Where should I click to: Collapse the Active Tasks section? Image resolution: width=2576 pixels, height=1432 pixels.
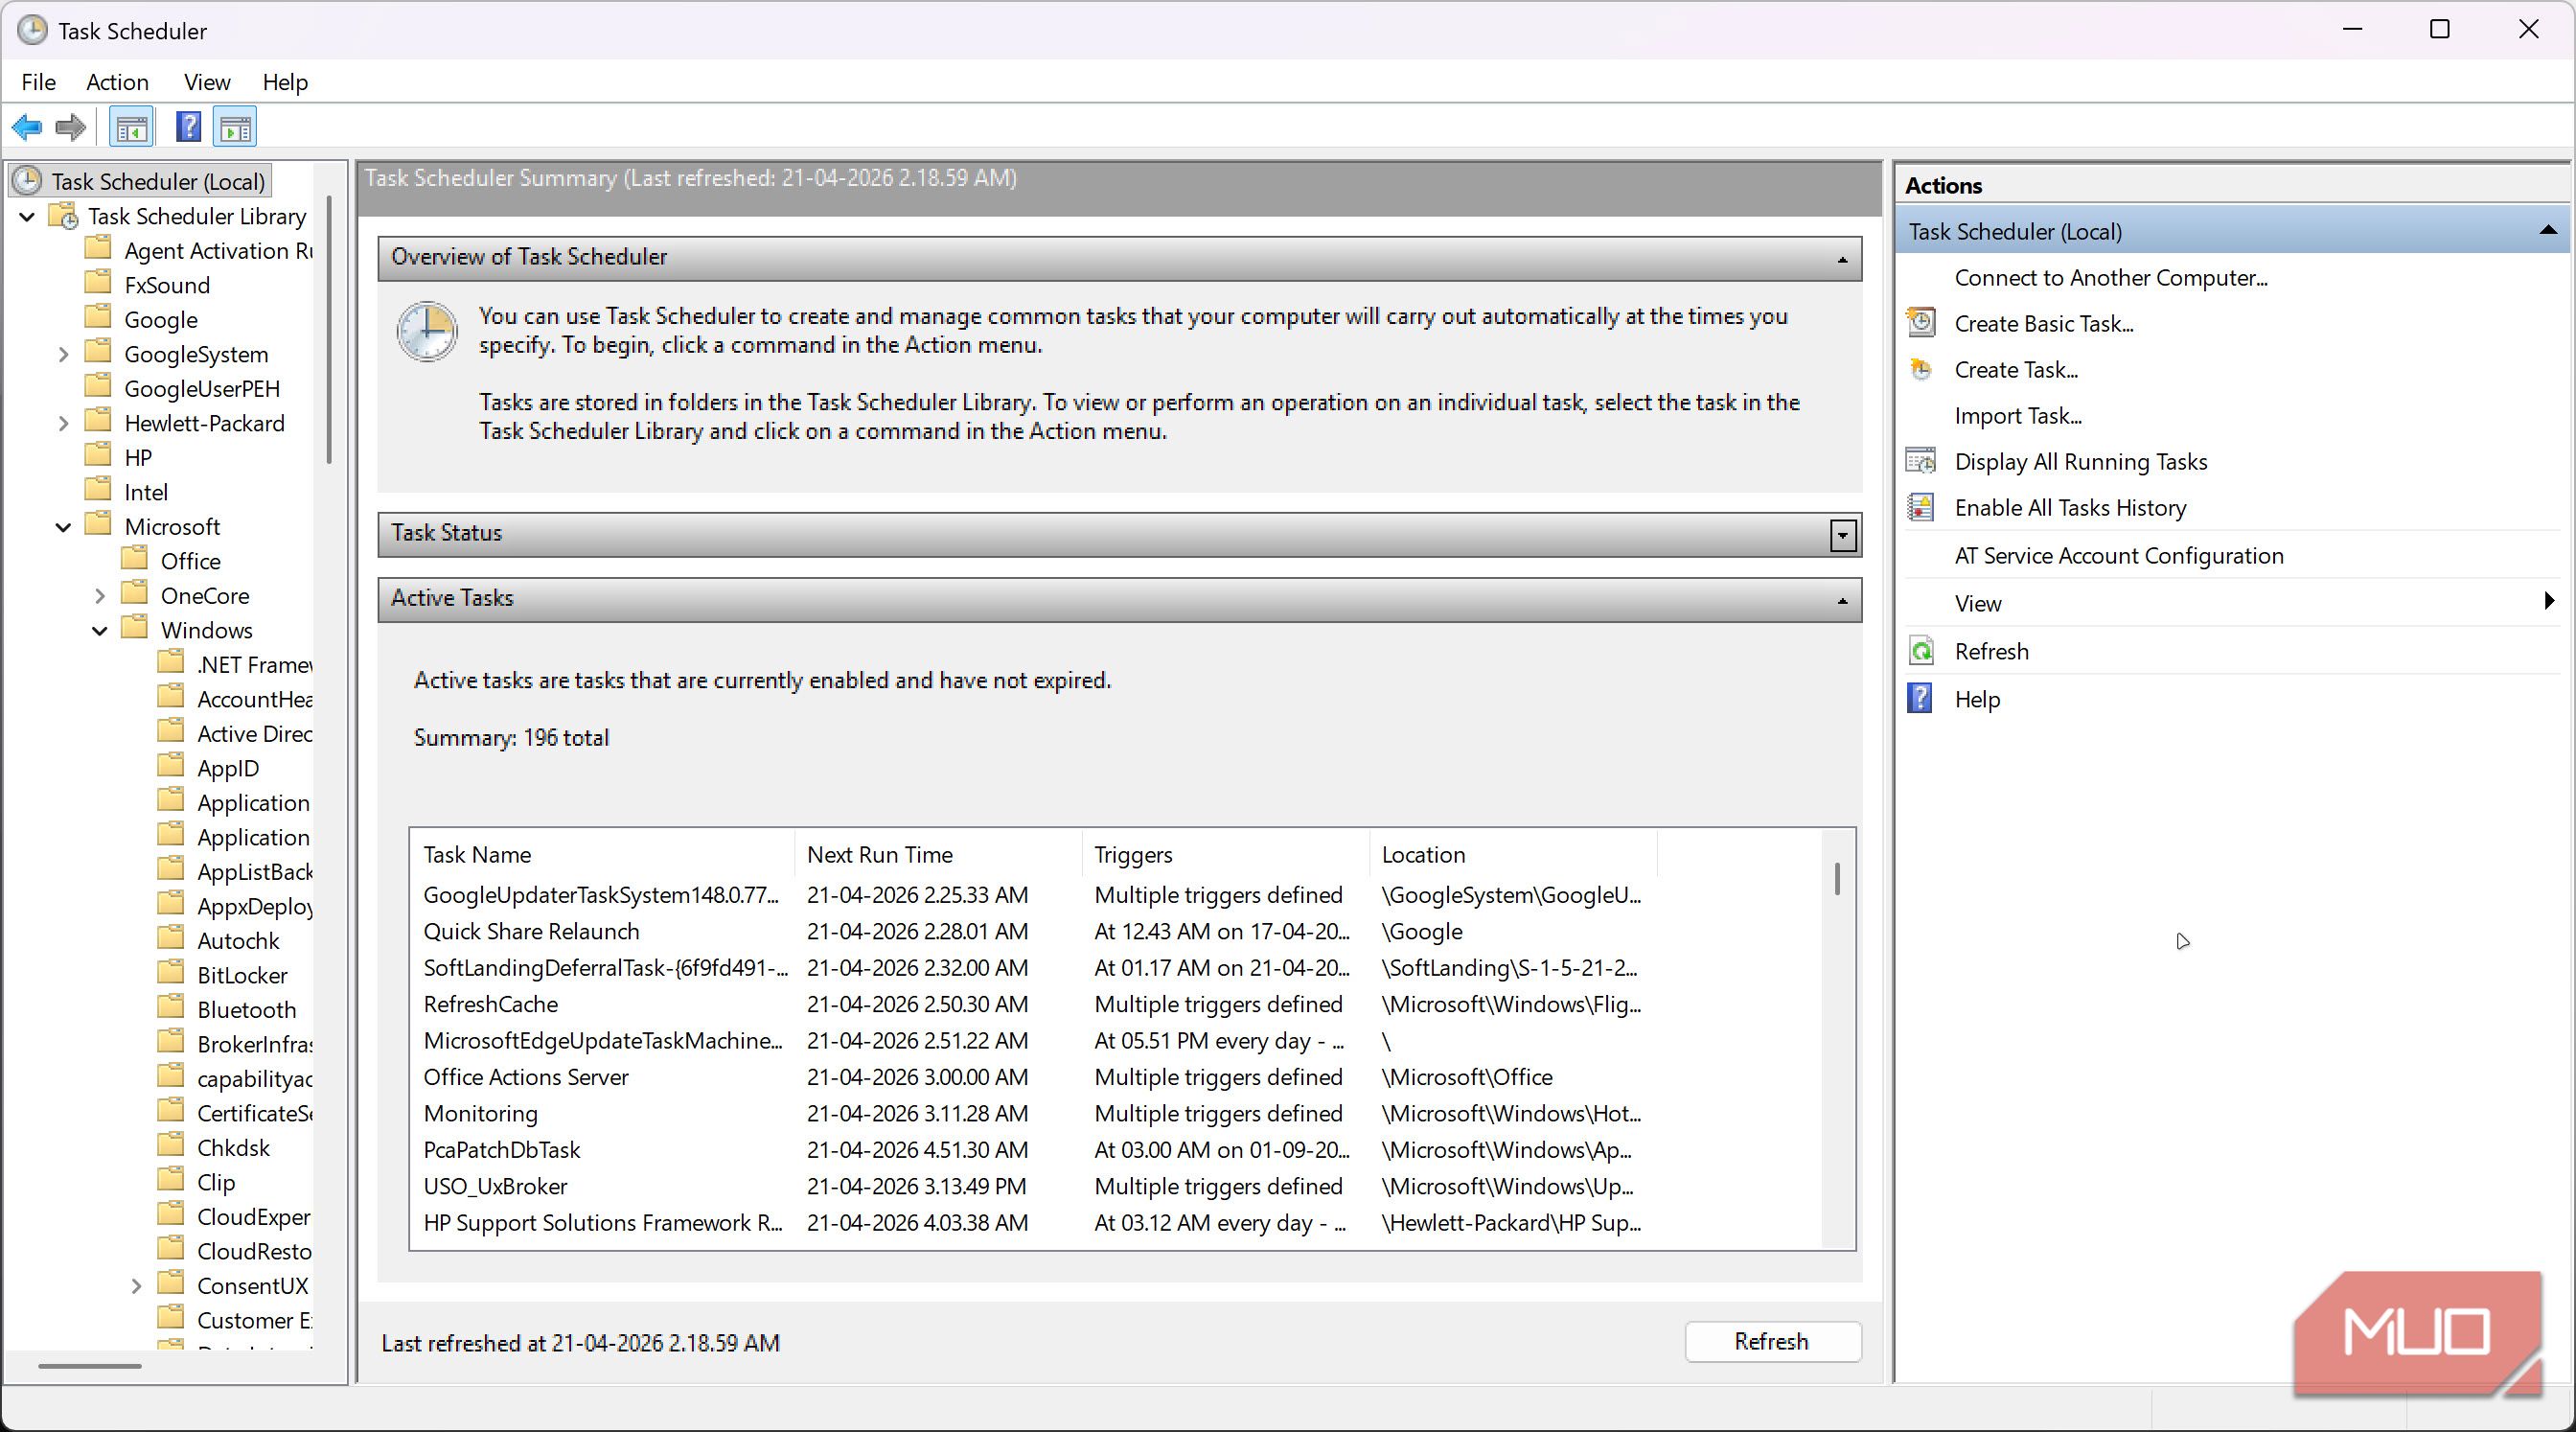(x=1843, y=601)
